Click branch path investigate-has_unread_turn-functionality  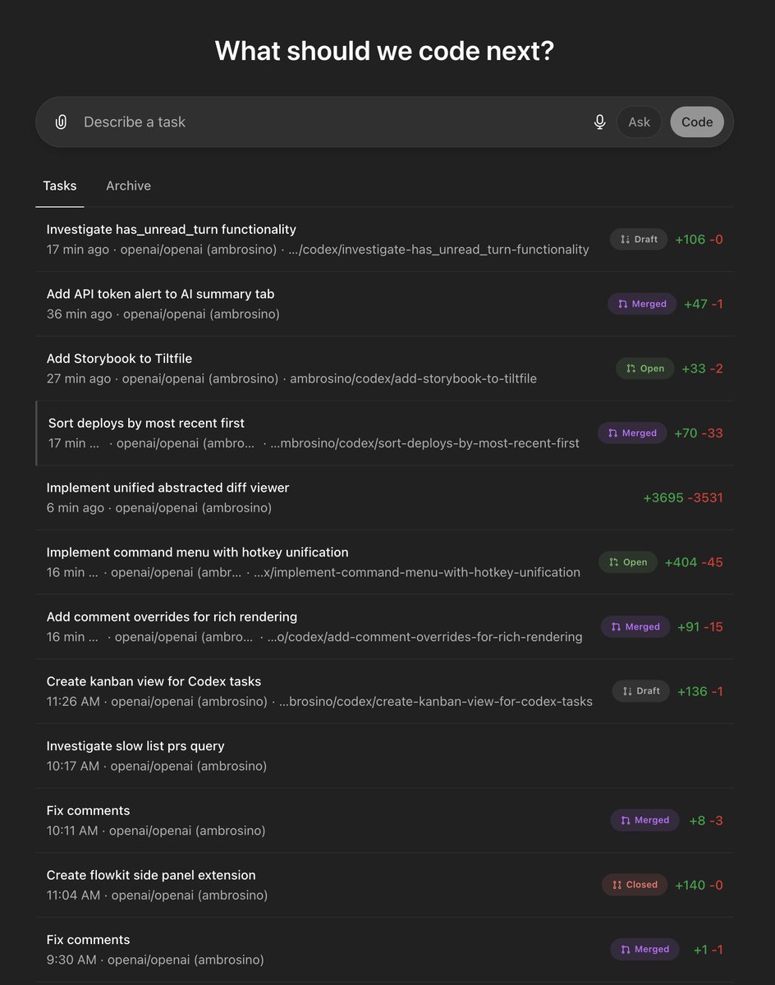(438, 250)
